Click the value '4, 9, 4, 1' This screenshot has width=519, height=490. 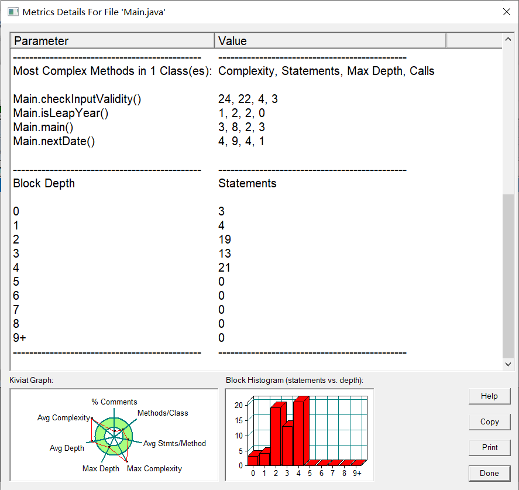(241, 141)
